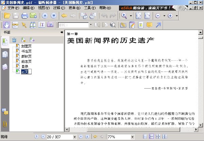Viewport: 204px width, 141px height.
Task: Open a file with the folder icon
Action: click(x=7, y=16)
